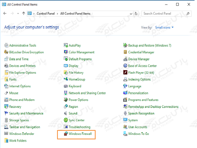Open the Language link
This screenshot has height=148, width=197.
[x=135, y=86]
